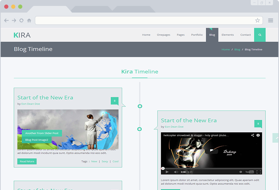
Task: Open the Portfolio menu item
Action: point(197,35)
